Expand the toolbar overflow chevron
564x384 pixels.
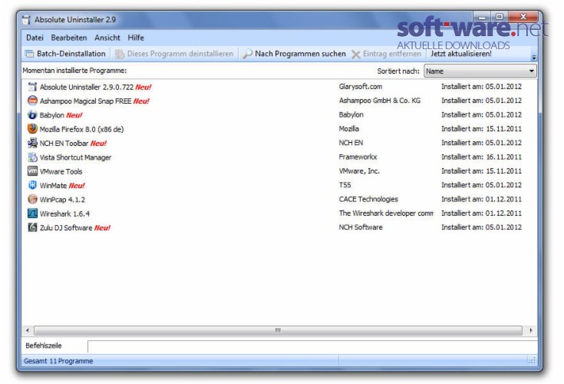click(x=534, y=57)
